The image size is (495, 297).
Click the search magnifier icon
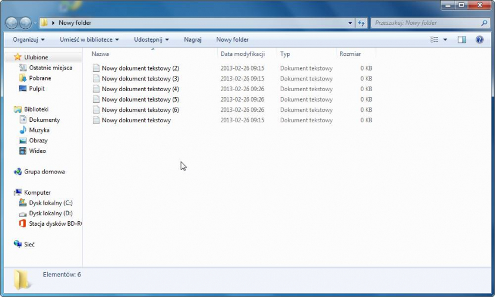[484, 23]
